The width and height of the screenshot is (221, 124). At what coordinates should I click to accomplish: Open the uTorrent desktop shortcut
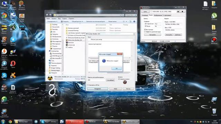pos(214,16)
